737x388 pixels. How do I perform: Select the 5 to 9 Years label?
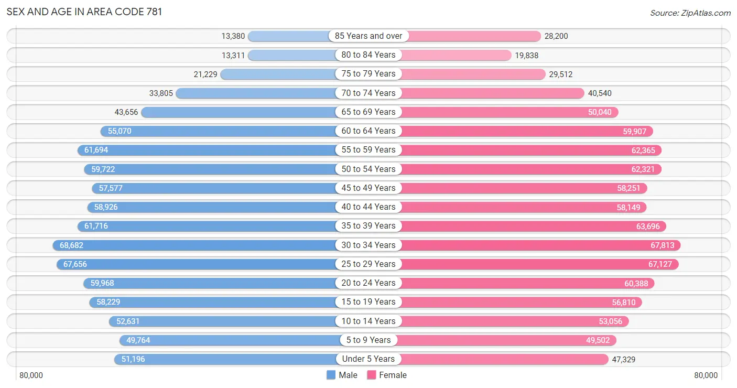[369, 340]
